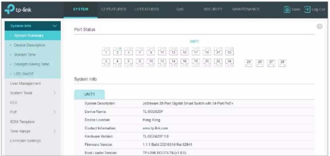Image resolution: width=330 pixels, height=156 pixels.
Task: Collapse the System Info sidebar section
Action: (33, 26)
